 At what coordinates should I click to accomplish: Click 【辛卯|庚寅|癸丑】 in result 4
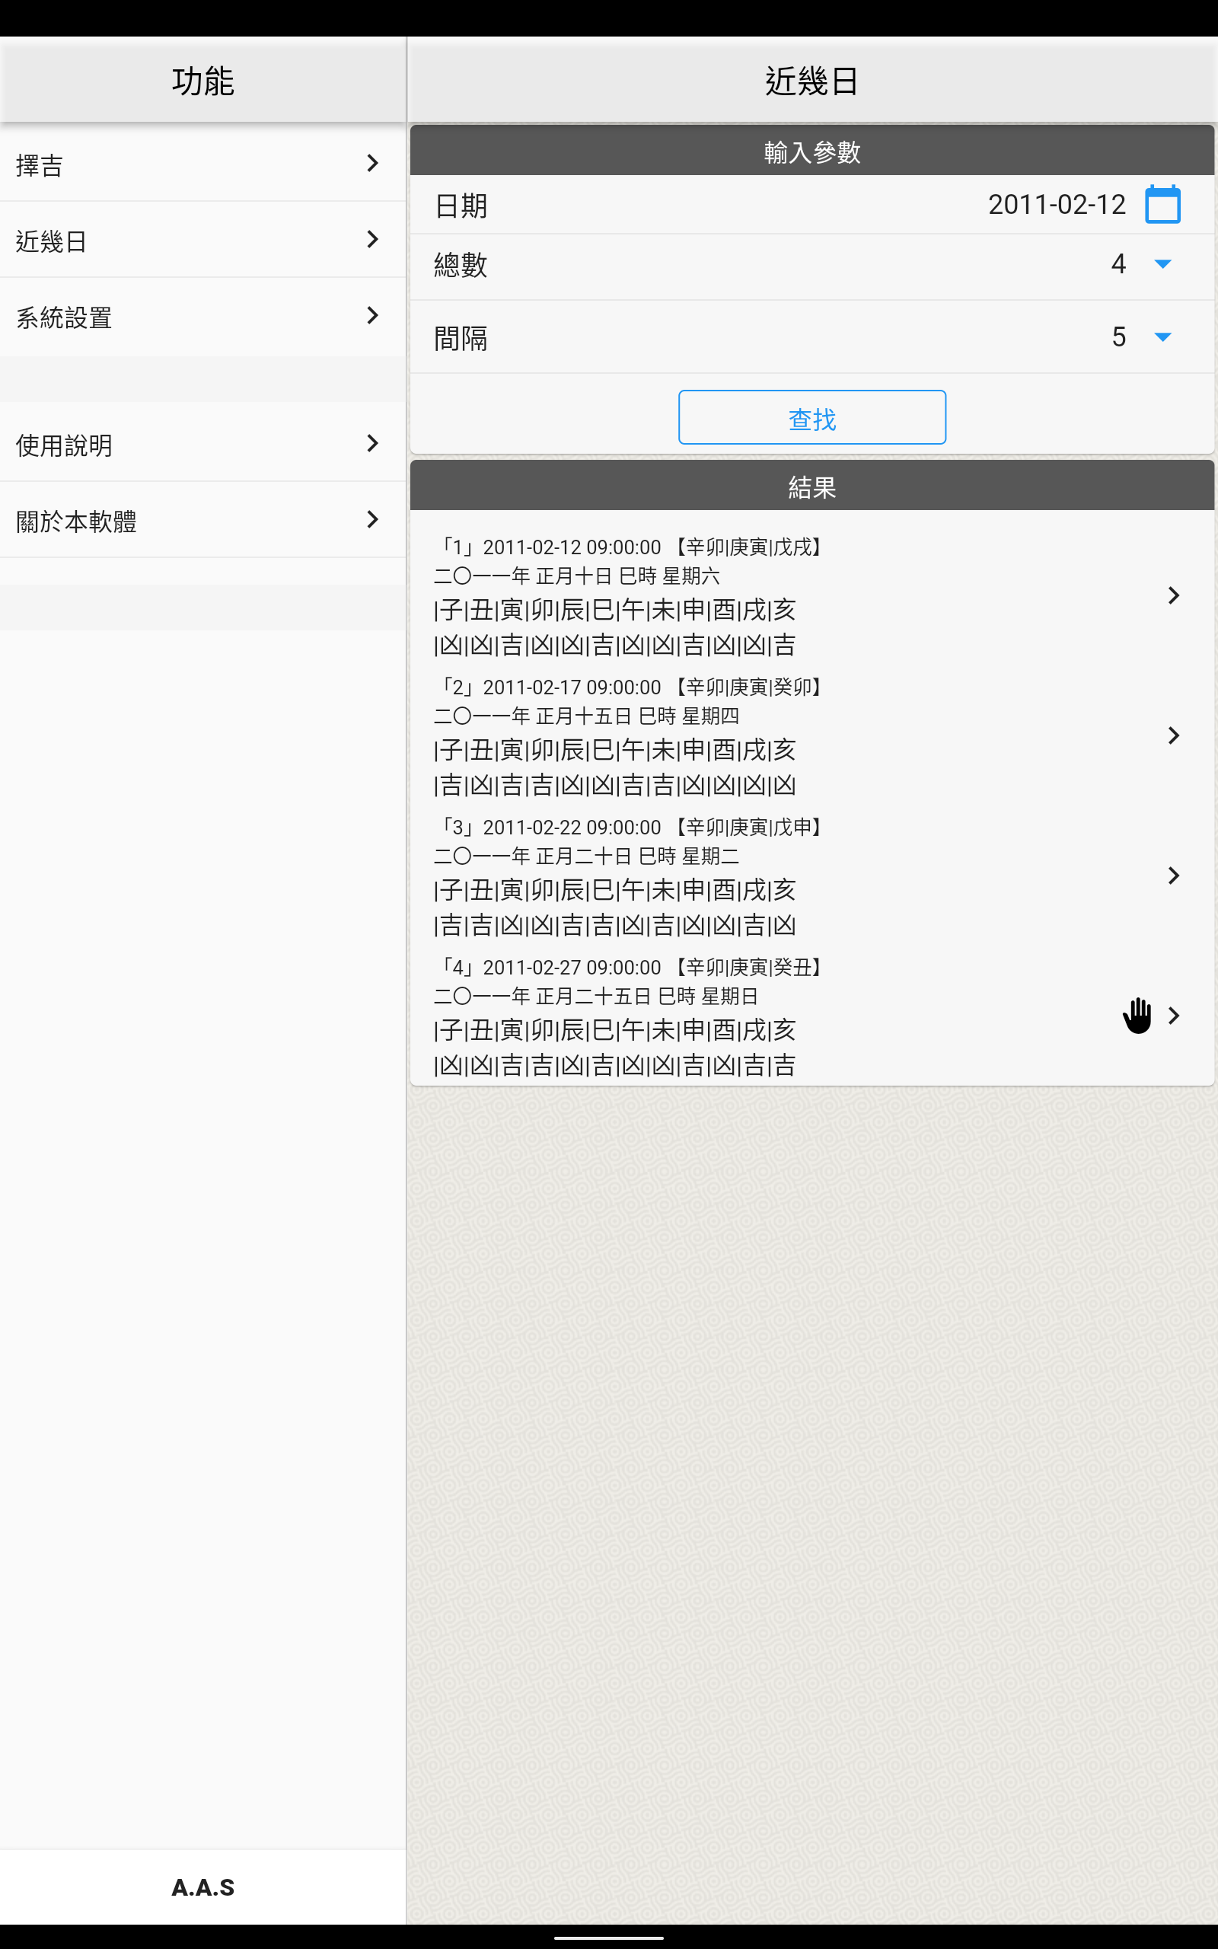[x=748, y=967]
